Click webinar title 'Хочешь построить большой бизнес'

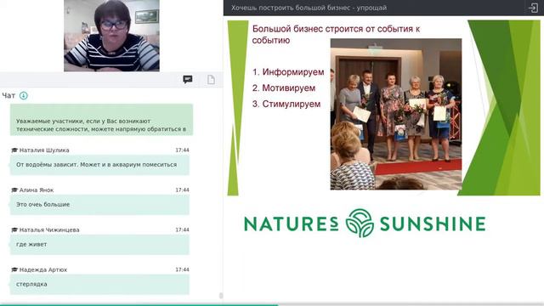[x=309, y=8]
